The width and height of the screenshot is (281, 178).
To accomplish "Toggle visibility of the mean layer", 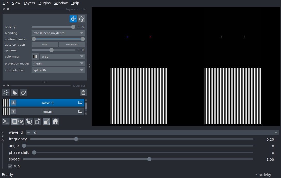I will pos(13,111).
